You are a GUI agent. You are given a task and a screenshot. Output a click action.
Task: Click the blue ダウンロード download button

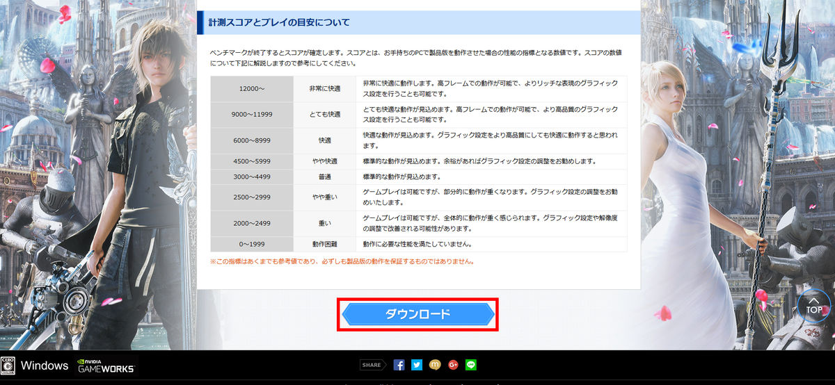417,315
